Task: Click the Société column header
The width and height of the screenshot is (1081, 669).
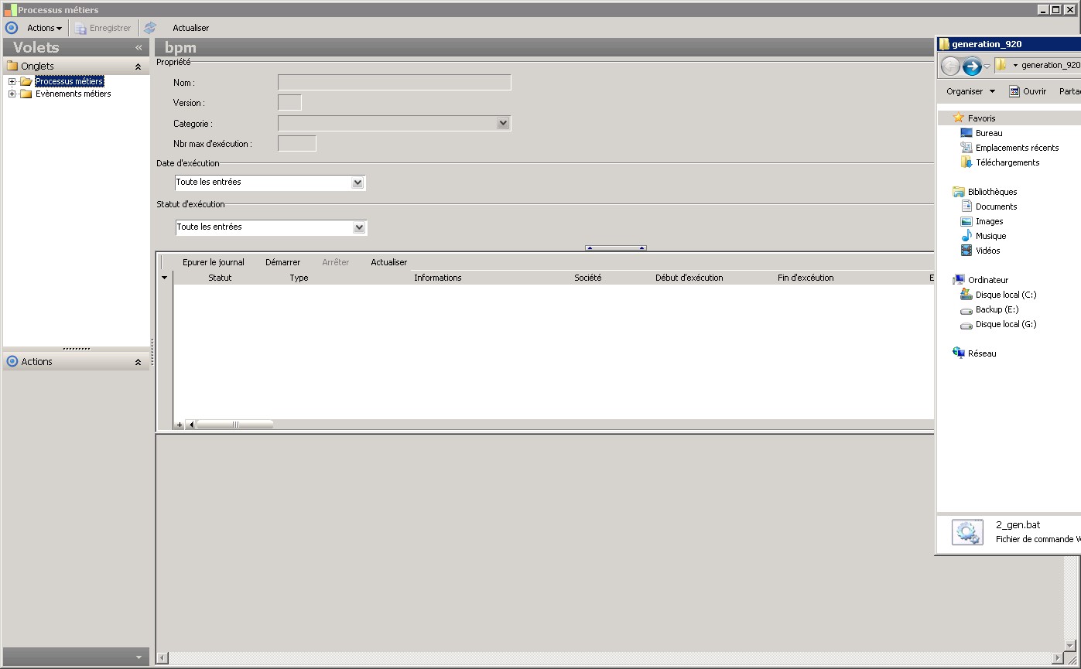Action: point(588,278)
